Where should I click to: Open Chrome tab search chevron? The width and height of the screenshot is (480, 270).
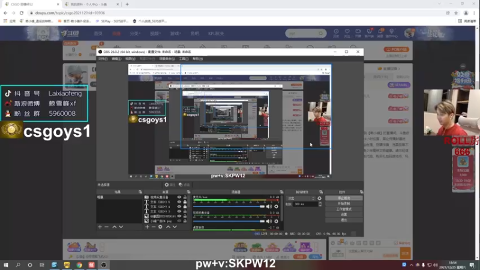click(x=439, y=4)
